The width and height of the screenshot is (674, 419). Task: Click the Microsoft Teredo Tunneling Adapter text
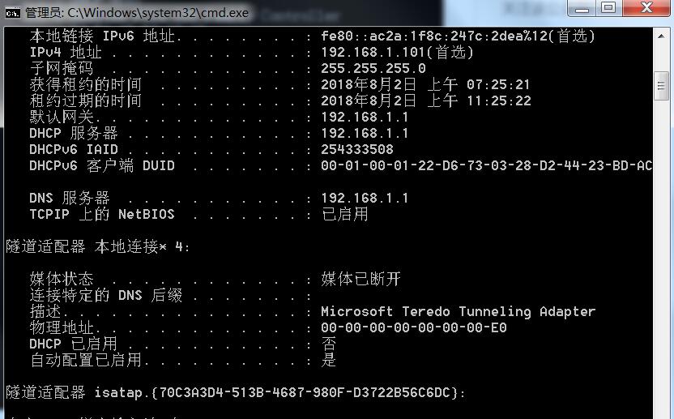point(458,311)
